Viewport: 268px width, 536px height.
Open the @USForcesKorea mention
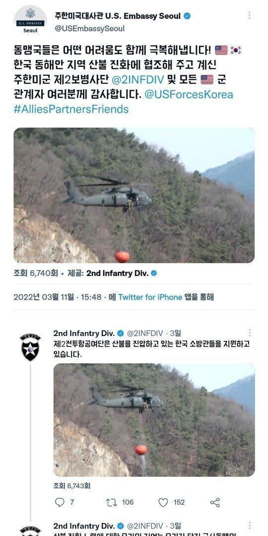[189, 95]
